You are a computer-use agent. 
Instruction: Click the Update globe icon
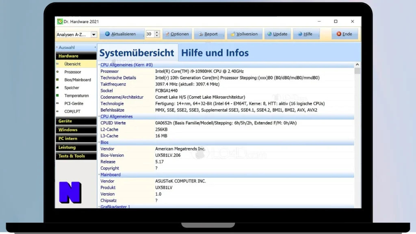pyautogui.click(x=270, y=34)
